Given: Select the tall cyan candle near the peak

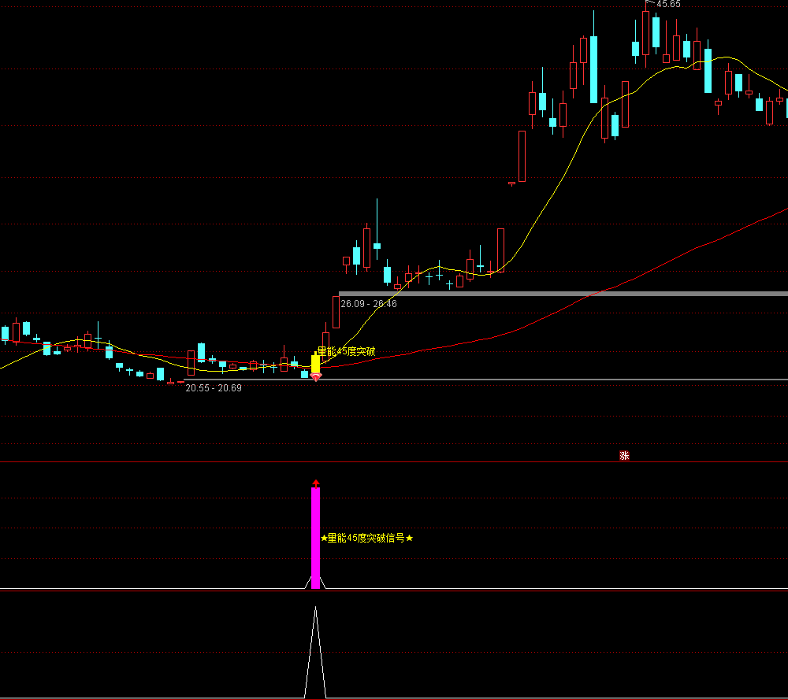Looking at the screenshot, I should (593, 69).
